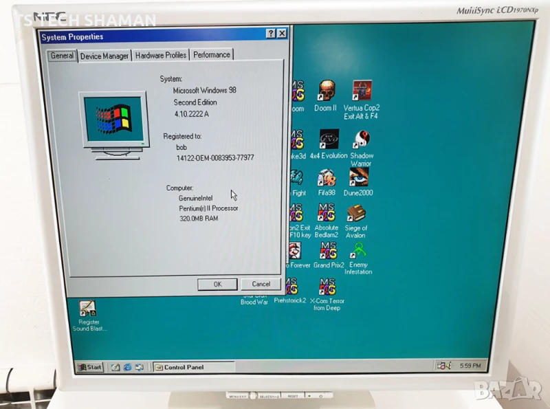Open the Absolute Bedlam2 MS-DOS shortcut

pos(326,214)
